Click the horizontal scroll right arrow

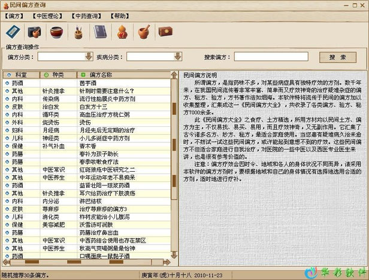point(167,262)
